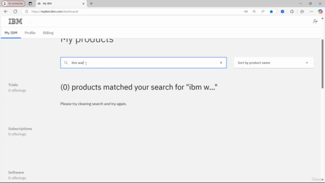Select the My IBM tab

click(x=11, y=33)
